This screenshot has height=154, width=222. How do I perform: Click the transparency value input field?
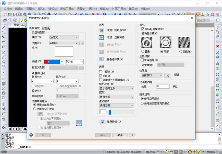[x=103, y=112]
